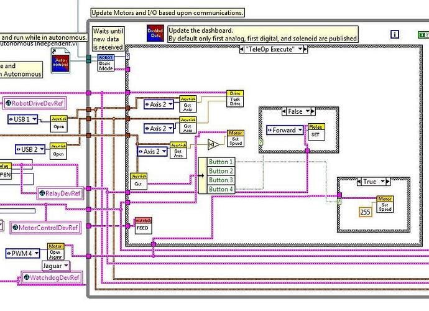Click the Joystick Get node
Viewport: 429px width, 311px height.
coord(139,181)
